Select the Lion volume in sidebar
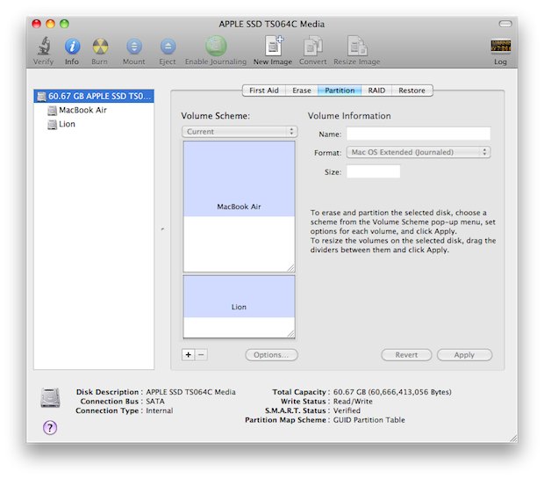 (x=94, y=124)
